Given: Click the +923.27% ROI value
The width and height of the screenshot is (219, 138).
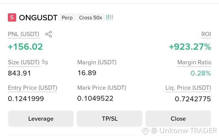Looking at the screenshot, I should (x=190, y=47).
